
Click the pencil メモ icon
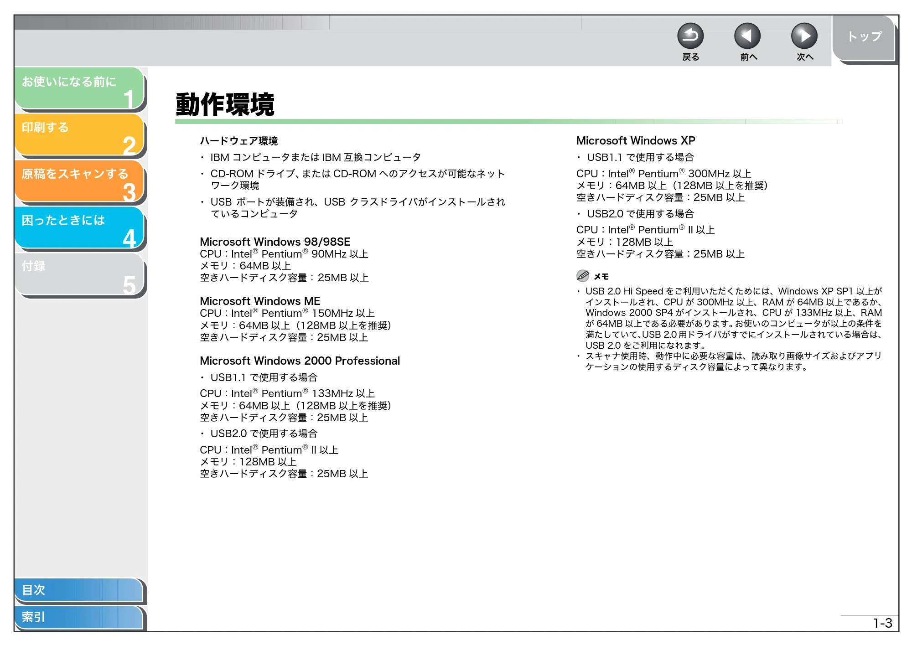(x=583, y=276)
